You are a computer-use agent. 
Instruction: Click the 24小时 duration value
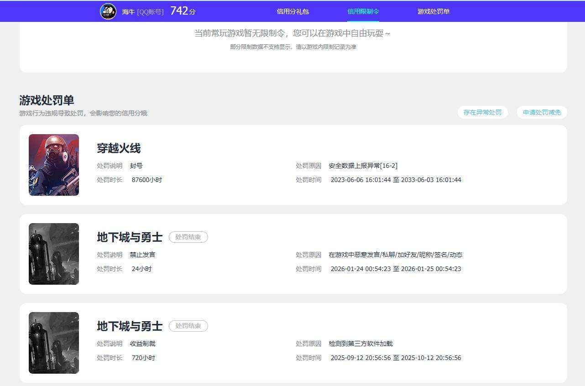coord(141,269)
